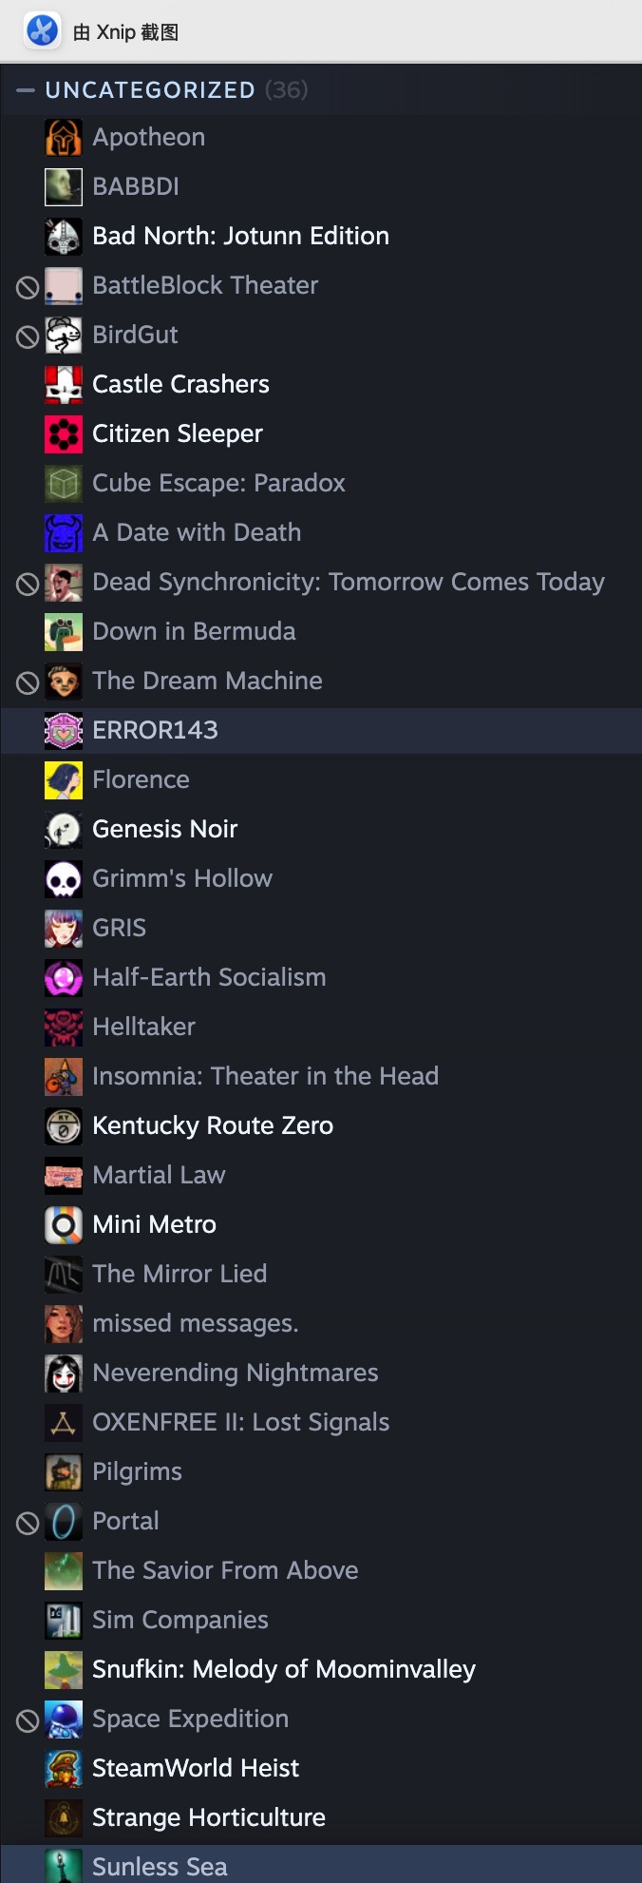Select the ERROR143 list entry
642x1883 pixels.
(155, 730)
